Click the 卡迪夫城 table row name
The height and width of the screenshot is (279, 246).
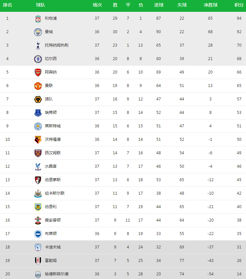(x=53, y=247)
